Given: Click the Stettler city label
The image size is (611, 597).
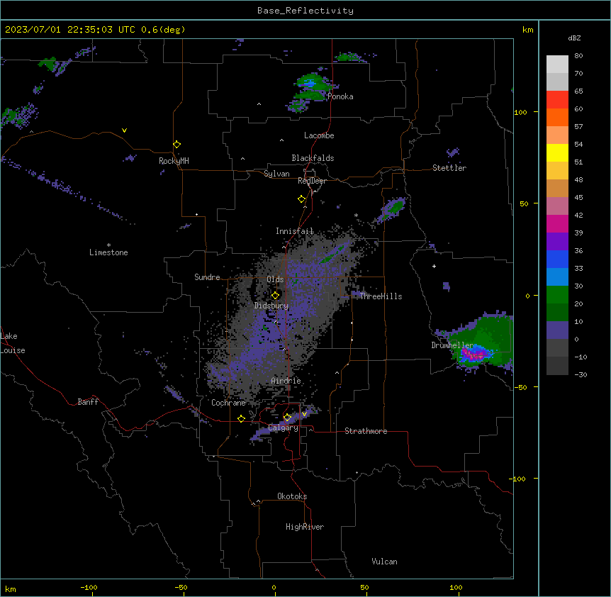Looking at the screenshot, I should 449,168.
